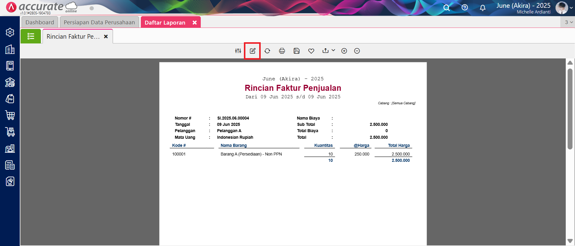Image resolution: width=575 pixels, height=246 pixels.
Task: Open the Sales price tag module icon
Action: tap(10, 99)
